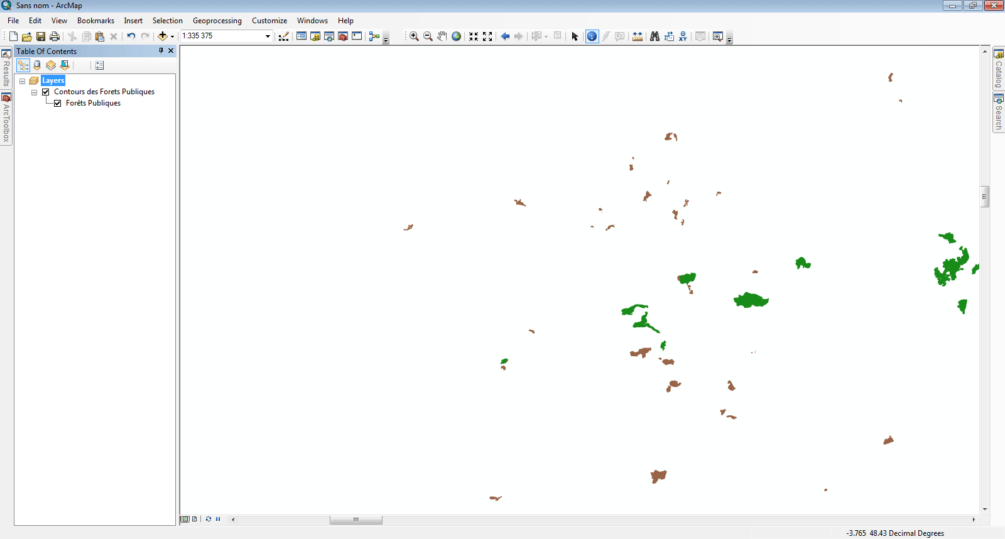Click the Go To XY icon
The height and width of the screenshot is (539, 1005).
[x=683, y=36]
